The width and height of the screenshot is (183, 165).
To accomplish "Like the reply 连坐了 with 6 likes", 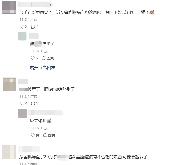I will 34,58.
